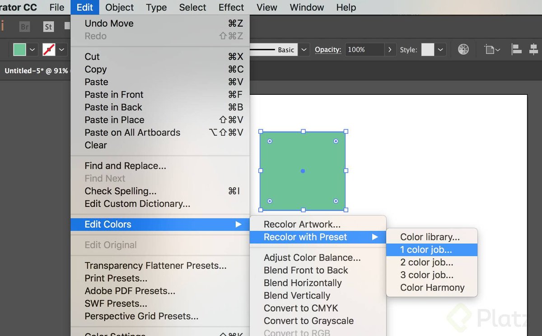The width and height of the screenshot is (542, 336).
Task: Click the green fill color swatch
Action: click(x=19, y=50)
